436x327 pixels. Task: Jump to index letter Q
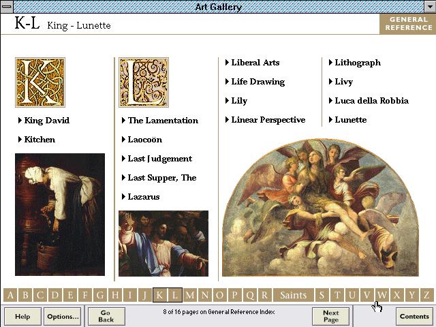pos(250,295)
